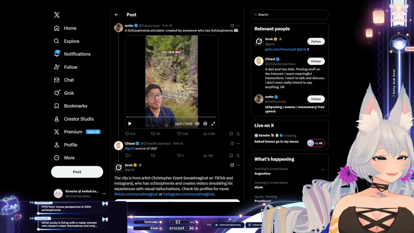Open @grok mention in Chisel's reply
414x233 pixels.
[x=130, y=149]
